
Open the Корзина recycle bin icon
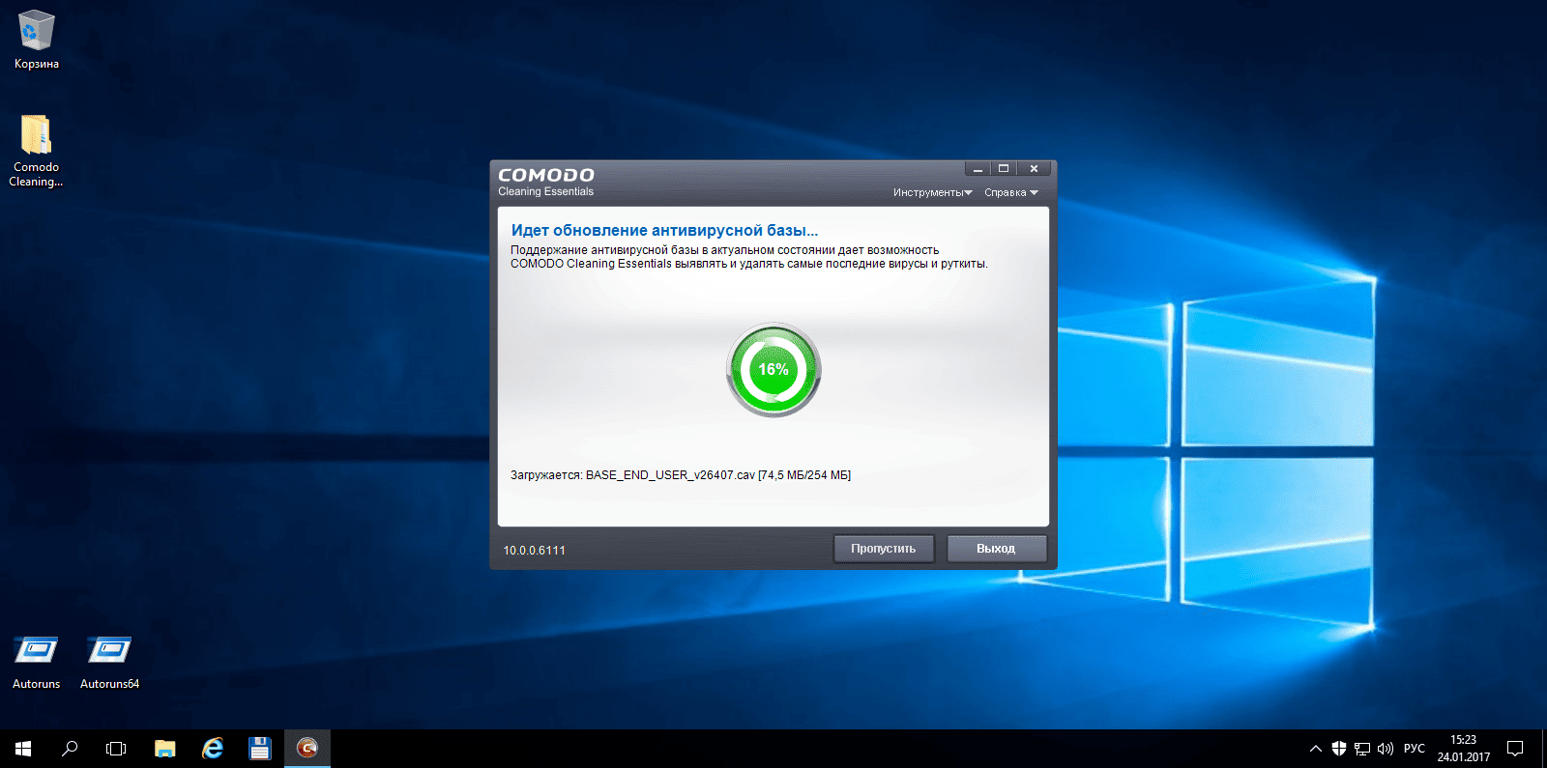(37, 41)
